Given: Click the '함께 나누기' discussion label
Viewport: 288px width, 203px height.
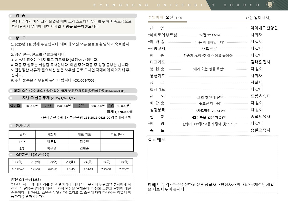Looking at the screenshot, I should (x=158, y=185).
